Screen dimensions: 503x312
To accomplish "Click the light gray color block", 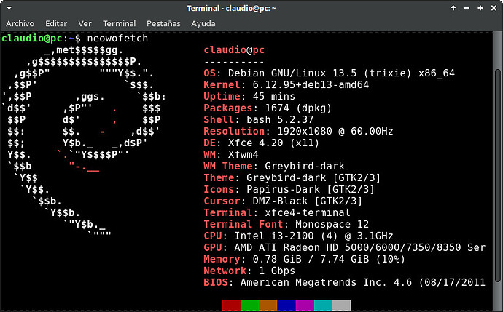I will click(x=342, y=305).
